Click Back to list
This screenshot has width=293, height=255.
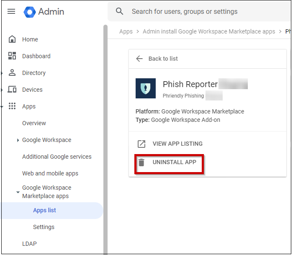click(x=163, y=59)
